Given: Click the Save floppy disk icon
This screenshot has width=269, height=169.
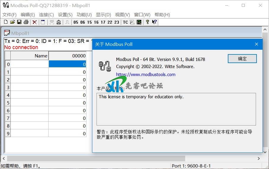Looking at the screenshot, I should [19, 22].
